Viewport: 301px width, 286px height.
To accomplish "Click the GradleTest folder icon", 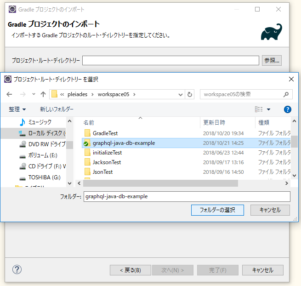I will pyautogui.click(x=87, y=133).
